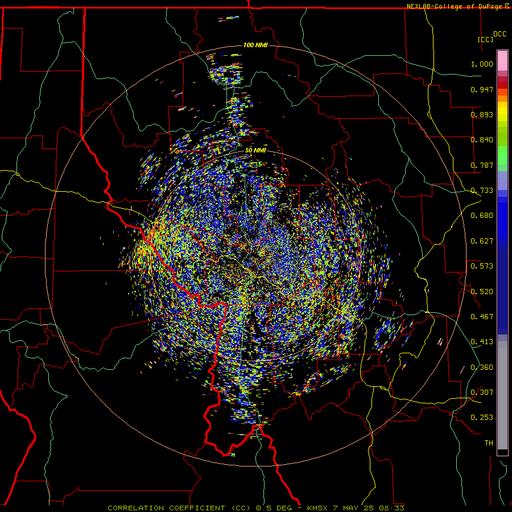The image size is (512, 512).
Task: Click the 0.947 scale value
Action: tap(482, 89)
